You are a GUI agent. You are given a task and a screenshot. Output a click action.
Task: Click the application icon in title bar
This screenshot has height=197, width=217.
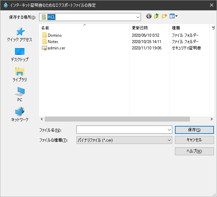pyautogui.click(x=6, y=5)
